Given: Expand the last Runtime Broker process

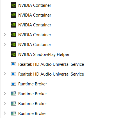Looking at the screenshot, I should 5,113.
